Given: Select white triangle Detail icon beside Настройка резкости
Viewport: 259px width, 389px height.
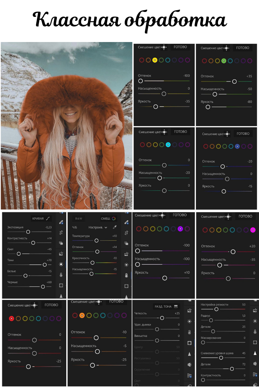Looking at the screenshot, I should tap(255, 353).
